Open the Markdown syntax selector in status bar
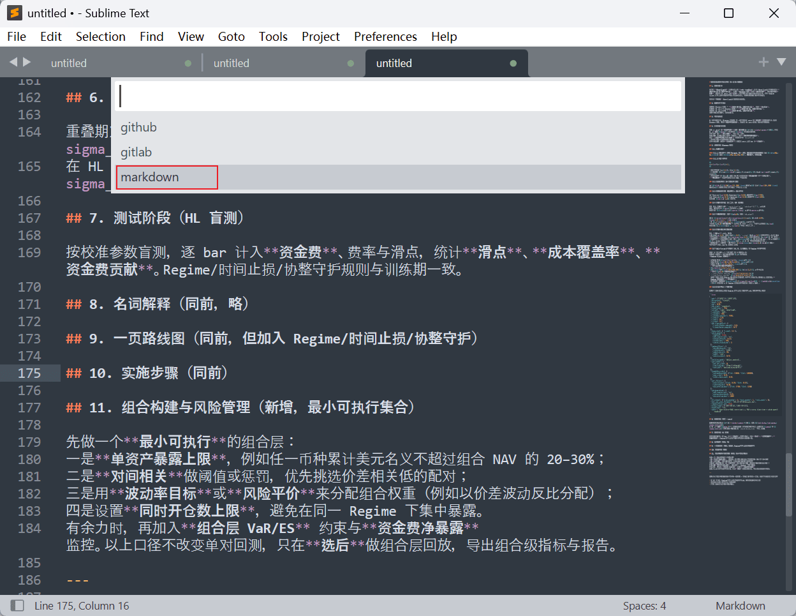This screenshot has width=796, height=616. (740, 606)
